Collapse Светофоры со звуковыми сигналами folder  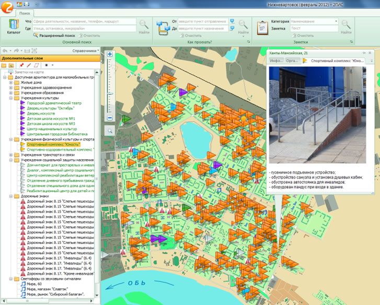coord(10,279)
